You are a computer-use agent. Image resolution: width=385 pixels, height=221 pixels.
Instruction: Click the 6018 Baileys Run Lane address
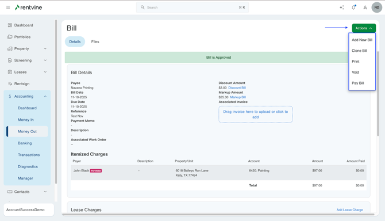click(192, 173)
